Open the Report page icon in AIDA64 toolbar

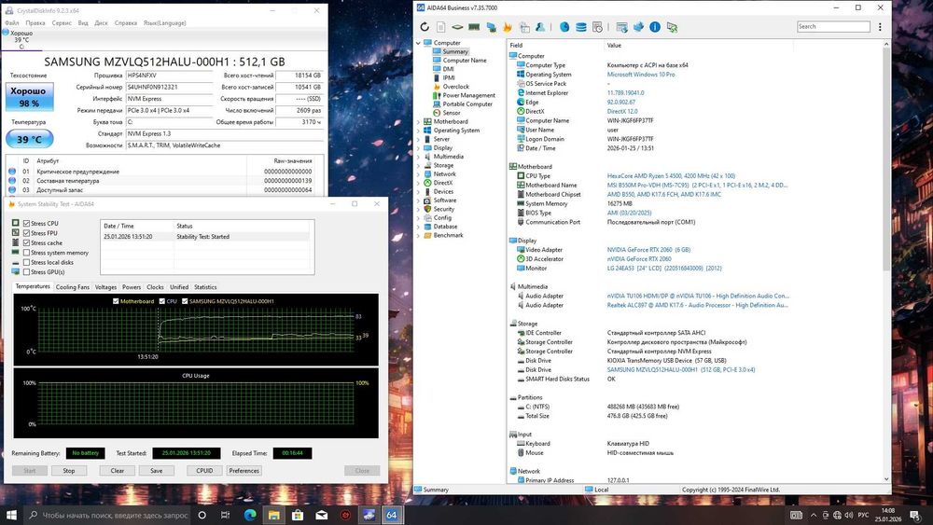tap(441, 27)
